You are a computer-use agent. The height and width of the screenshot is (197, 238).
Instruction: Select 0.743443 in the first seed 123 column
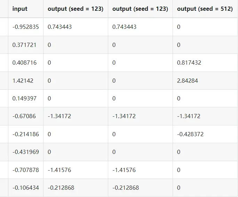tap(60, 27)
